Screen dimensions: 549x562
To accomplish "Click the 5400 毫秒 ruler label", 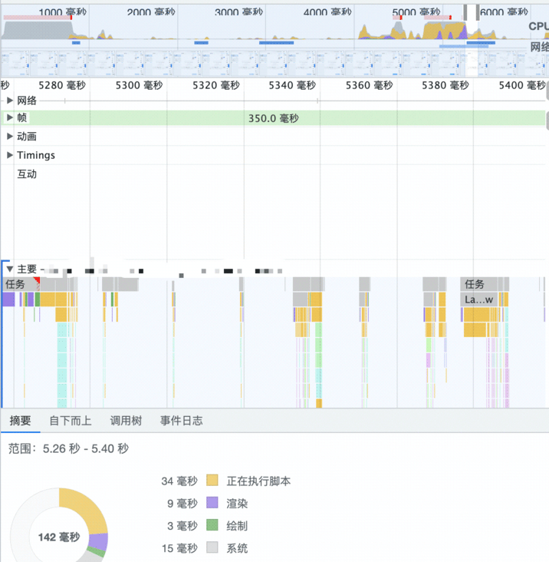I will tap(522, 85).
